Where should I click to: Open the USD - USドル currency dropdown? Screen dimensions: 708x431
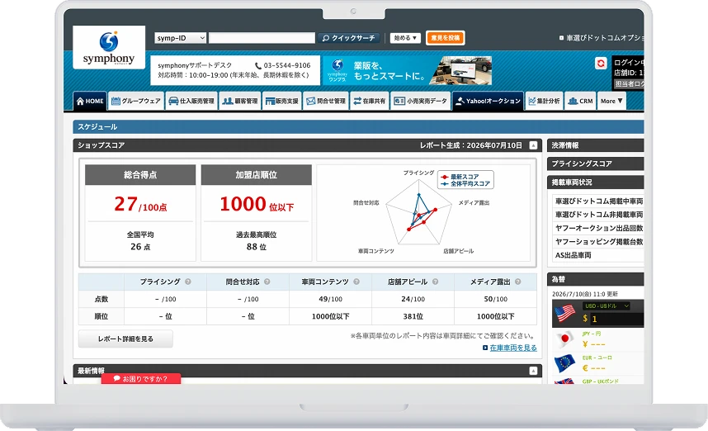[606, 305]
